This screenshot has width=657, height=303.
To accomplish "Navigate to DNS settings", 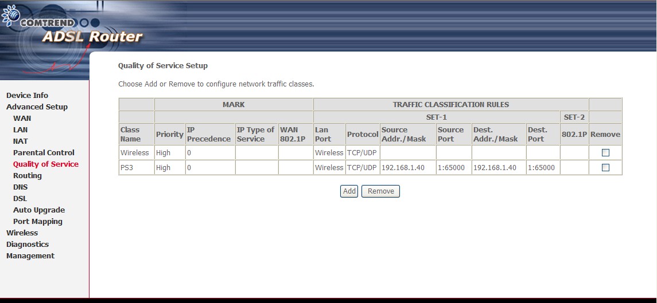I will (x=20, y=187).
